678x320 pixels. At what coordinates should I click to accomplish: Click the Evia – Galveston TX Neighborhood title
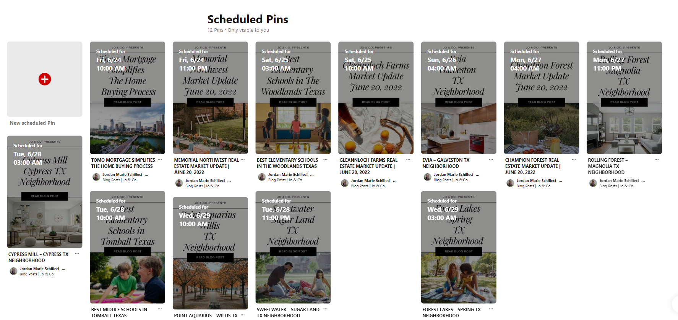[x=446, y=163]
